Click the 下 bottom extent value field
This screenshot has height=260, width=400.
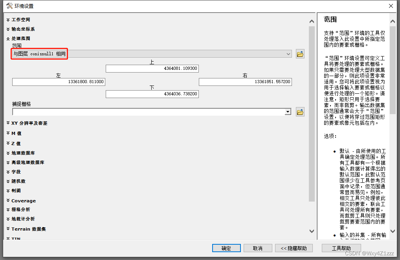pos(152,94)
